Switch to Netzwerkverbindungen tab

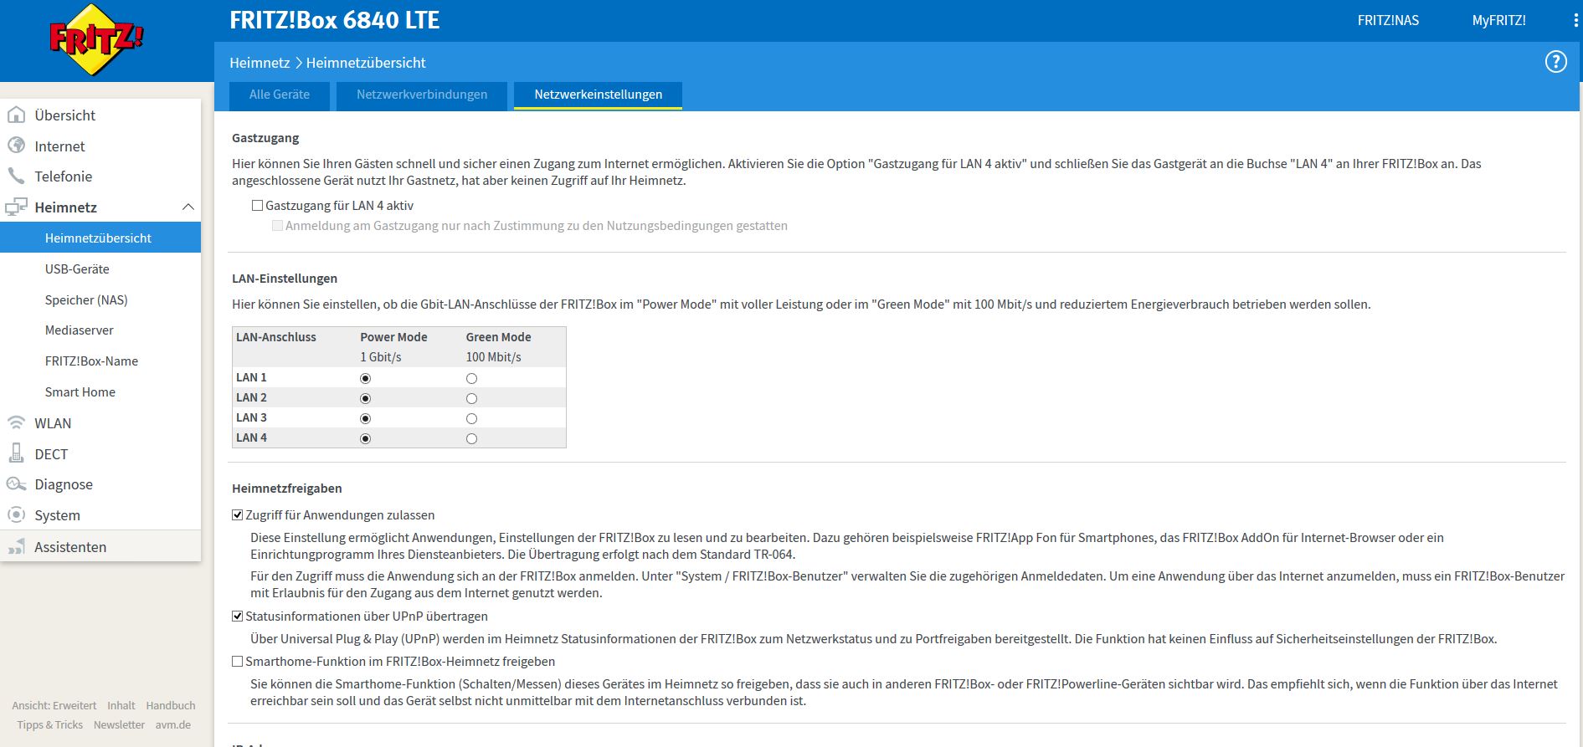tap(422, 95)
